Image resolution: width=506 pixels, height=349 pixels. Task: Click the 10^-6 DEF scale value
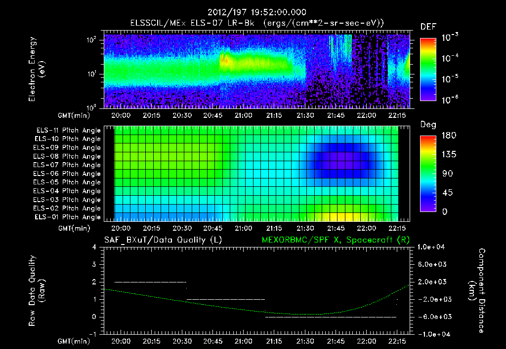(x=450, y=99)
